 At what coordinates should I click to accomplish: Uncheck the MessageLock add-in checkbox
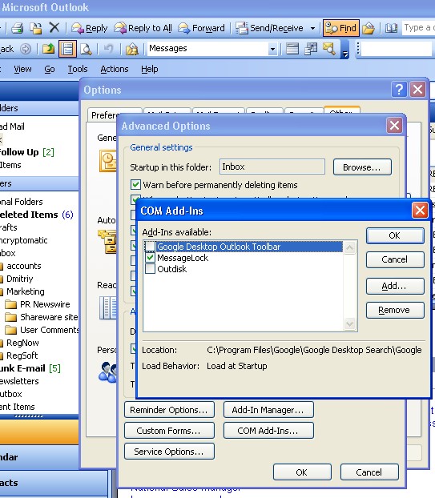click(150, 258)
